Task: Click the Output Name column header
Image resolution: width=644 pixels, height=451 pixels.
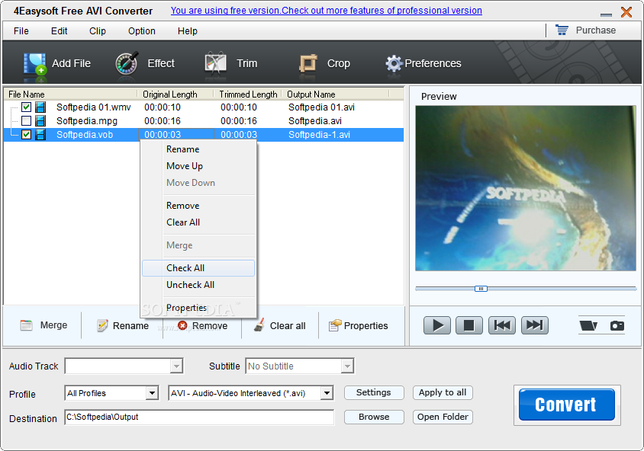Action: click(x=336, y=94)
